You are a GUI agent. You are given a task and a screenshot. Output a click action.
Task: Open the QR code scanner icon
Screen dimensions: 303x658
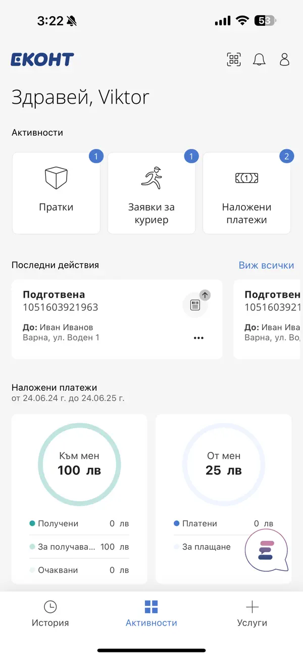234,60
